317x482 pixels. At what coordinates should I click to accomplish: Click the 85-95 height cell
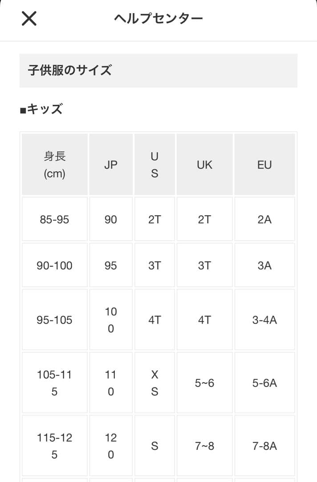tap(55, 220)
